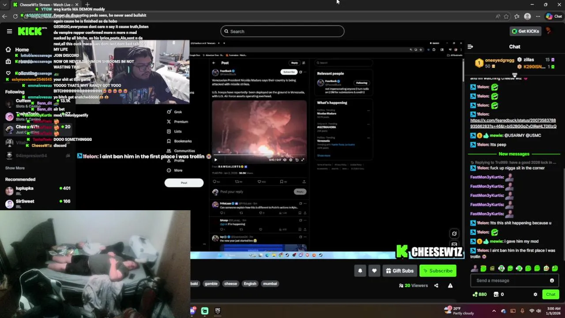Viewport: 565px width, 318px height.
Task: Jump to New messages in chat
Action: [514, 154]
